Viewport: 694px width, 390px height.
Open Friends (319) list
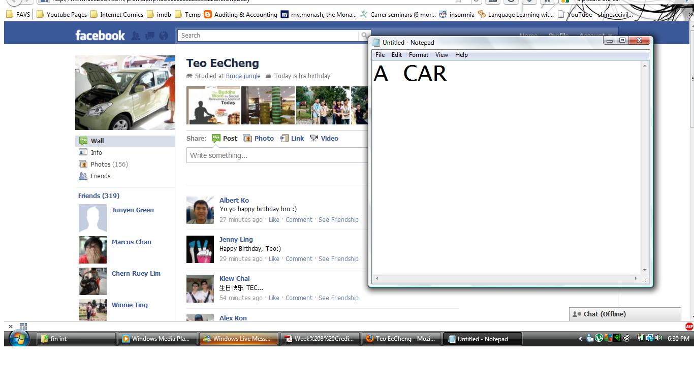click(99, 196)
